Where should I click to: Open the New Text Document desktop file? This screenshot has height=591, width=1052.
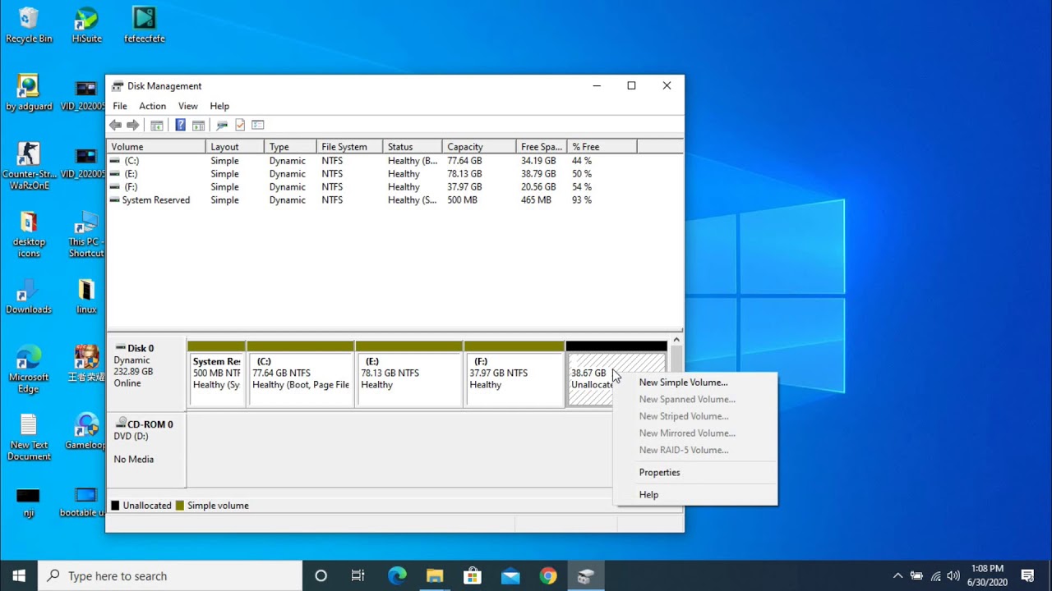[x=29, y=438]
